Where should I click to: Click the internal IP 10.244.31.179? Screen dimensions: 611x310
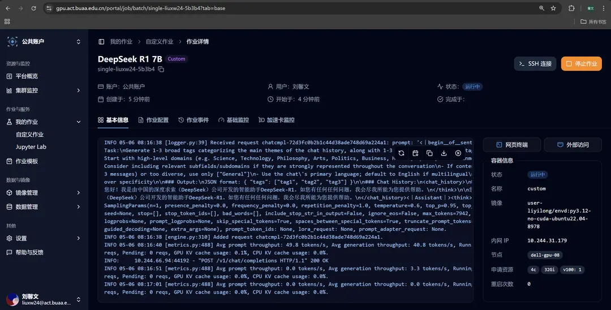click(547, 240)
